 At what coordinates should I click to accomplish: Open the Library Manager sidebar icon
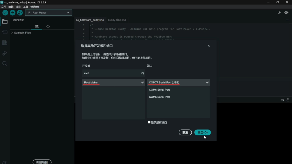tap(5, 43)
